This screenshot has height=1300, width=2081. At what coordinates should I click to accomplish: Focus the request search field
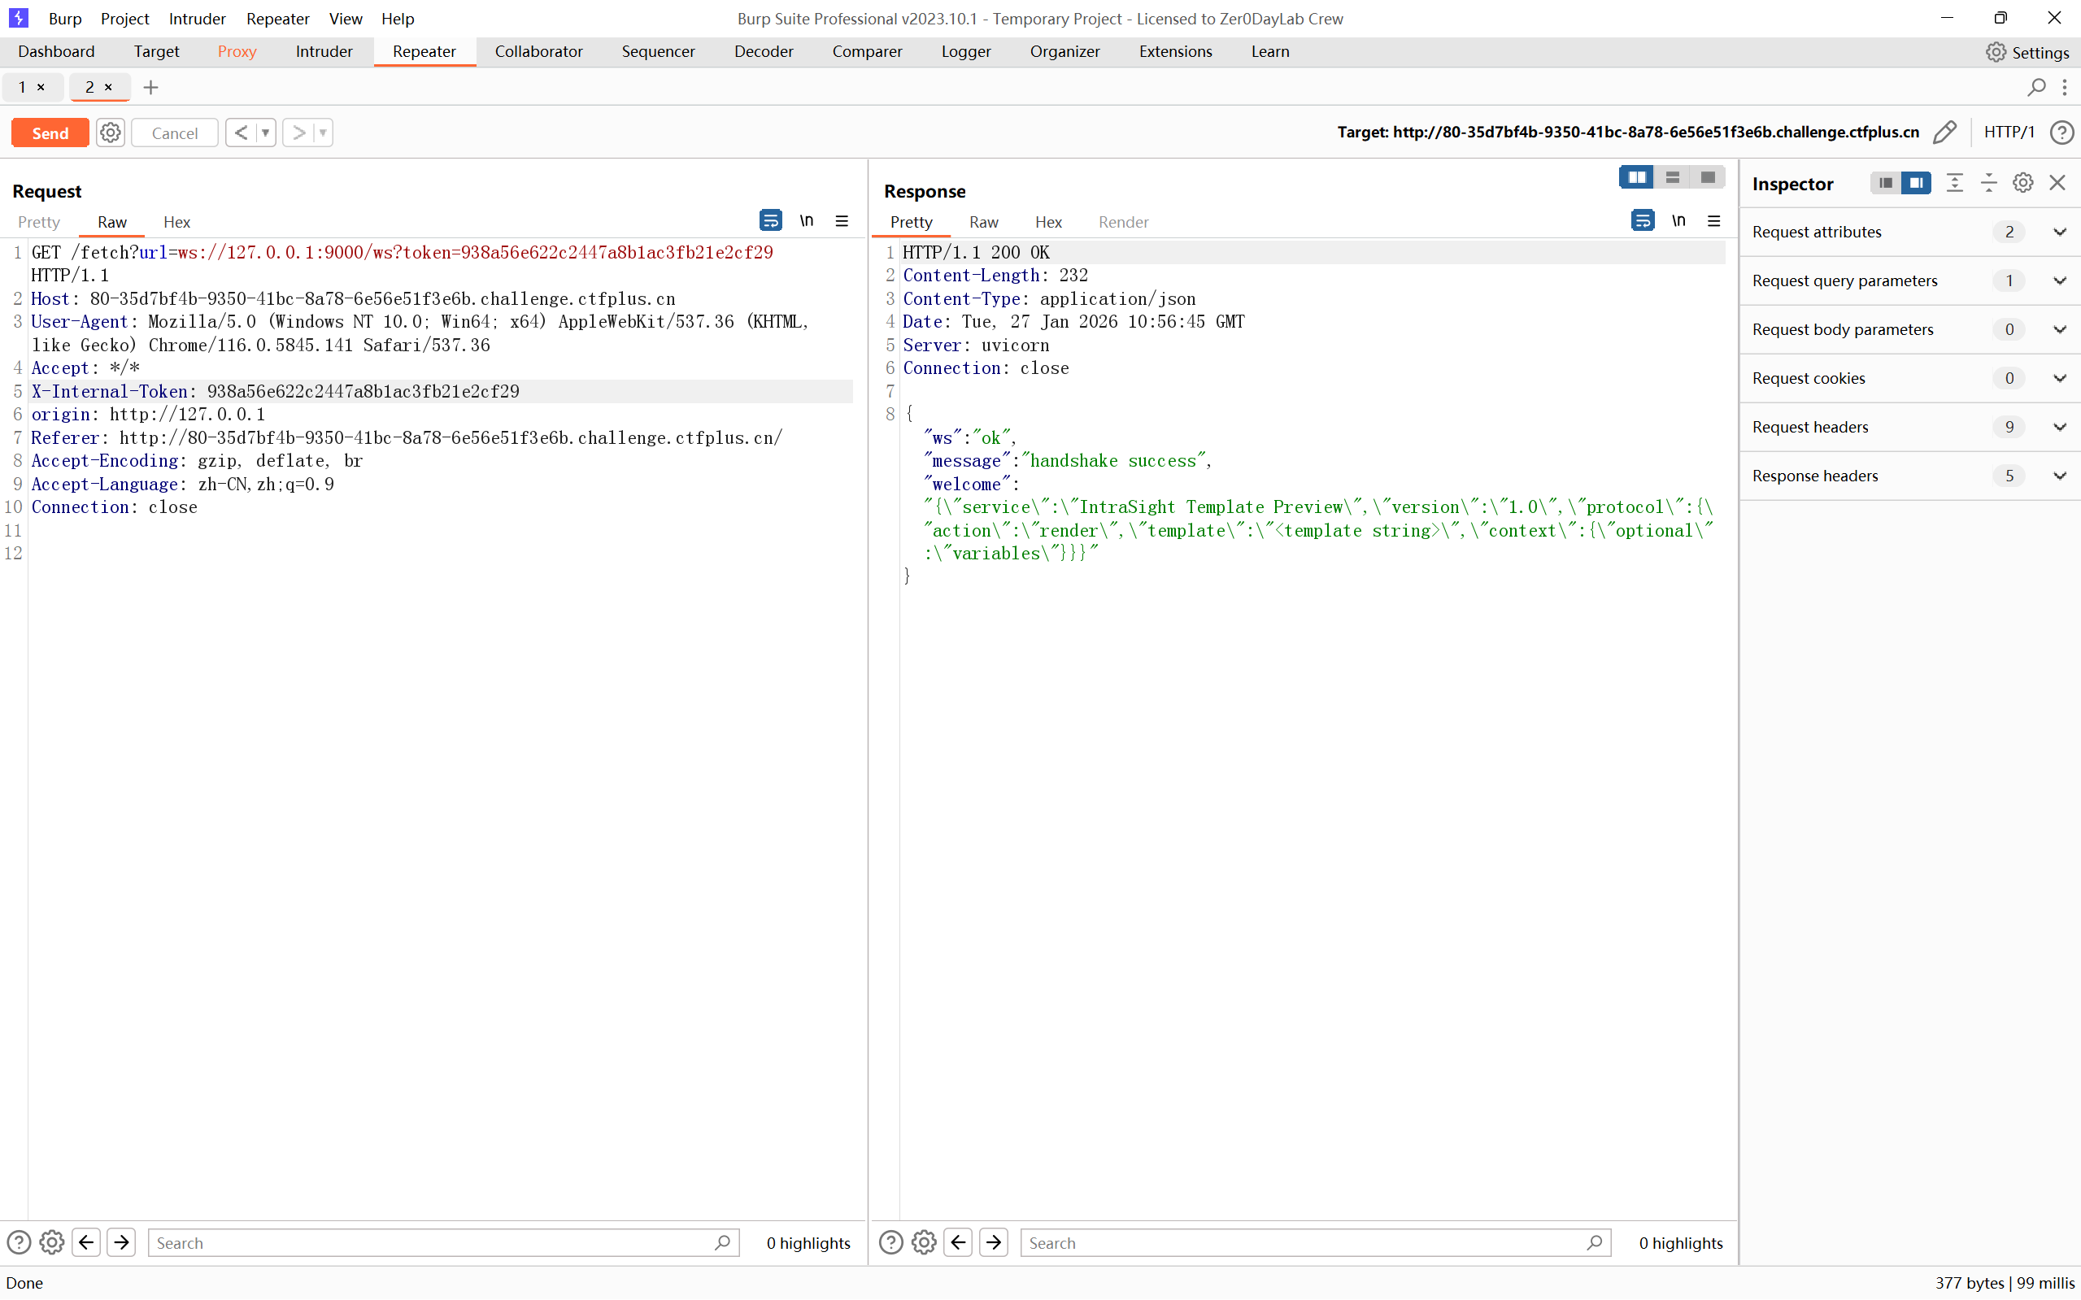tap(443, 1242)
